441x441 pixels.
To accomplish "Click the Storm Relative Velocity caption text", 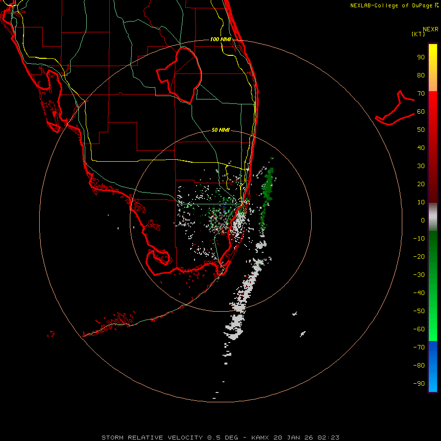I will [220, 438].
